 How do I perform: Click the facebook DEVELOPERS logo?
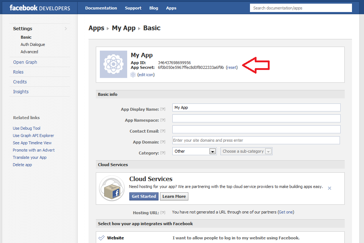click(x=40, y=8)
